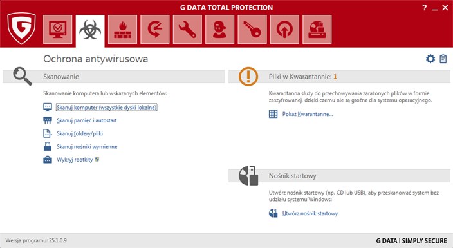Click the toolbox icon beside Wykryj rootkity
Image resolution: width=453 pixels, height=248 pixels.
pos(48,160)
